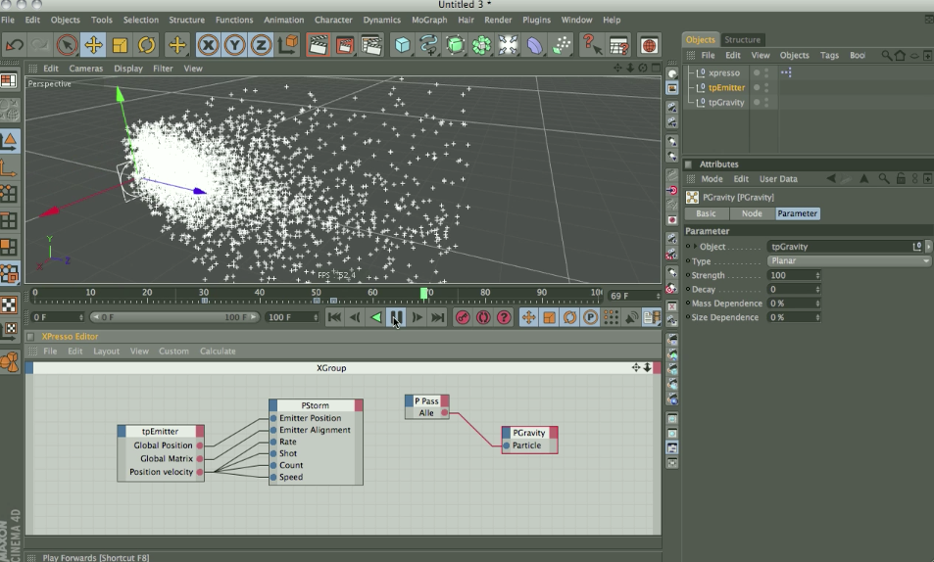Render active view clapperboard icon
934x562 pixels.
pos(319,45)
